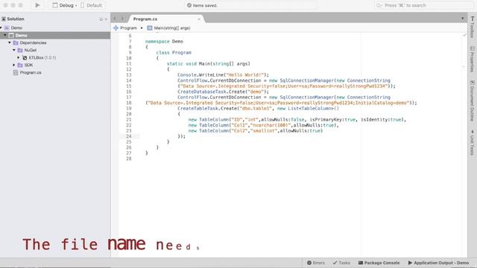The height and width of the screenshot is (268, 477).
Task: Collapse the highlighted Demo project node
Action: pyautogui.click(x=5, y=35)
